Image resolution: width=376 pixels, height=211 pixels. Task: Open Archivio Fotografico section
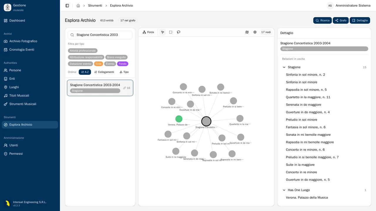tap(30, 41)
